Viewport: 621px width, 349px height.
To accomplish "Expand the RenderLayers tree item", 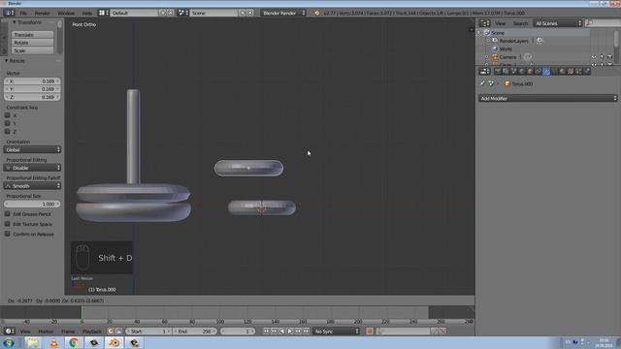I will 489,41.
